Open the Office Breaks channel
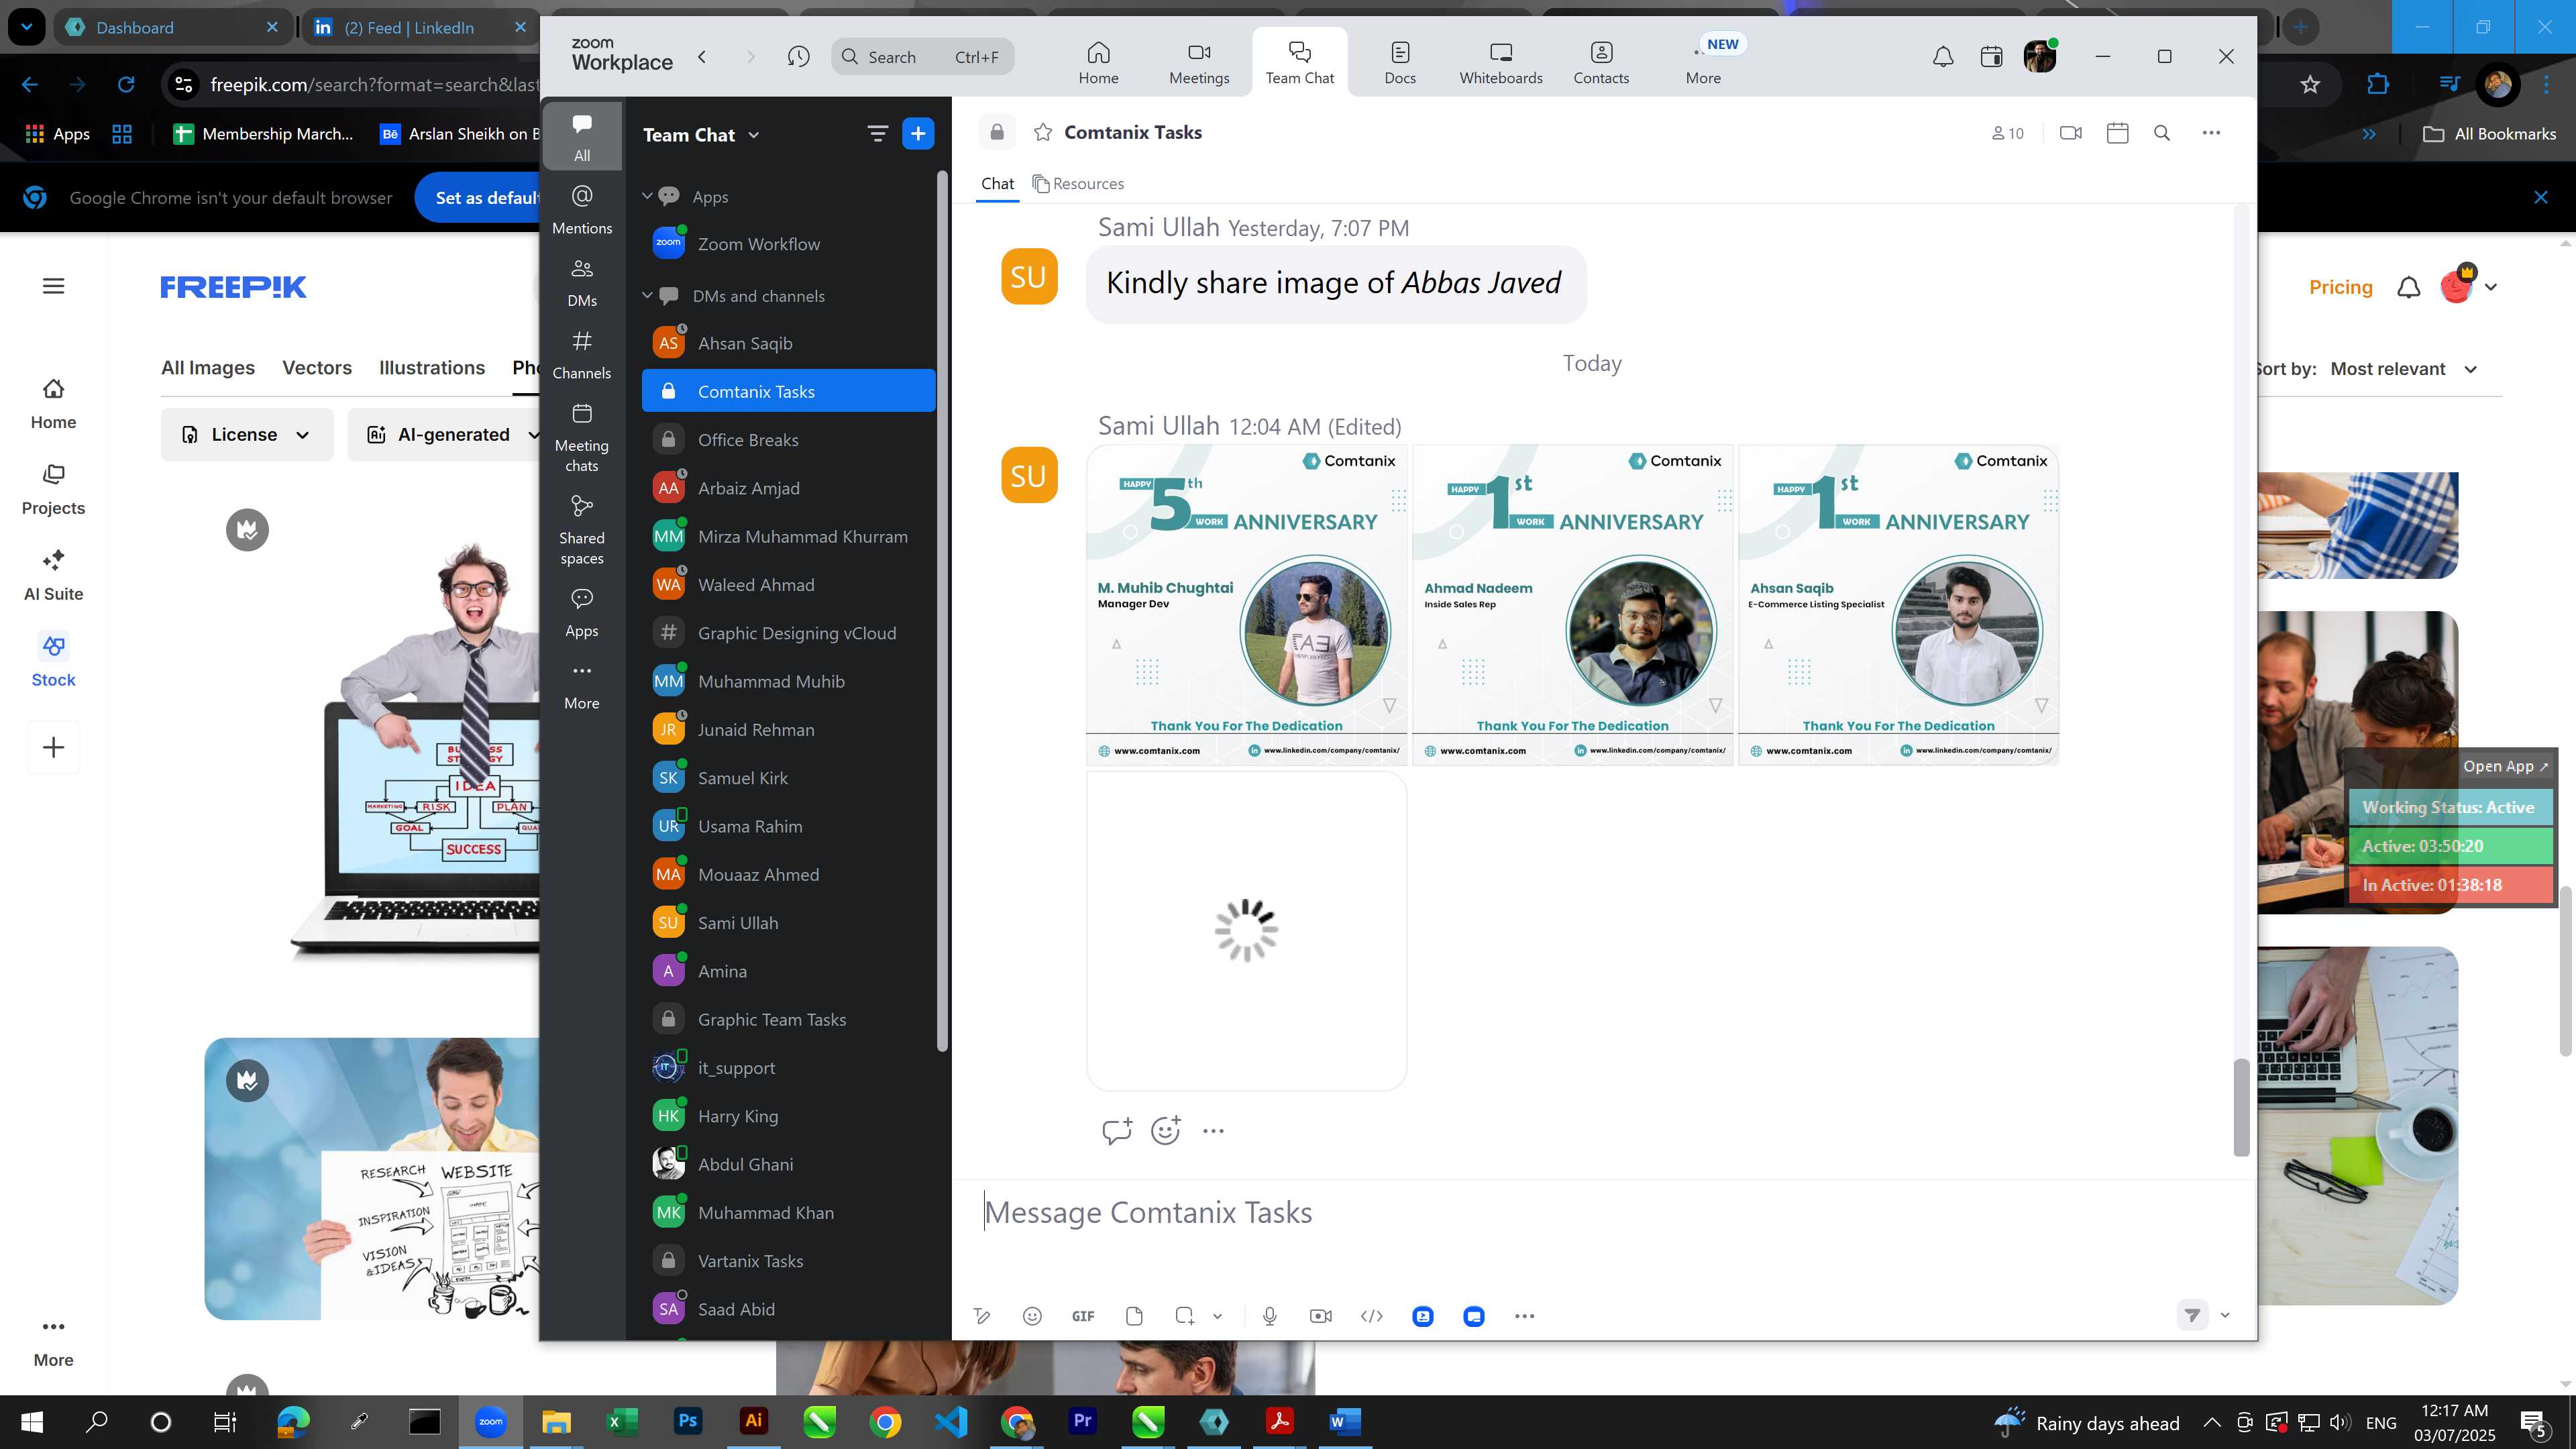The image size is (2576, 1449). (788, 440)
